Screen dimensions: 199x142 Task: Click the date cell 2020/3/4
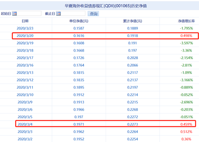tap(25, 124)
